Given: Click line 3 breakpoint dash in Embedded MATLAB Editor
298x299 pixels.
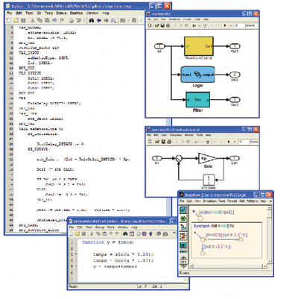Looking at the screenshot, I should (76, 254).
